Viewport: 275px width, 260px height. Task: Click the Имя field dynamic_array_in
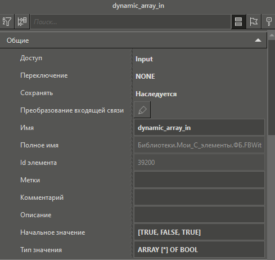click(199, 128)
